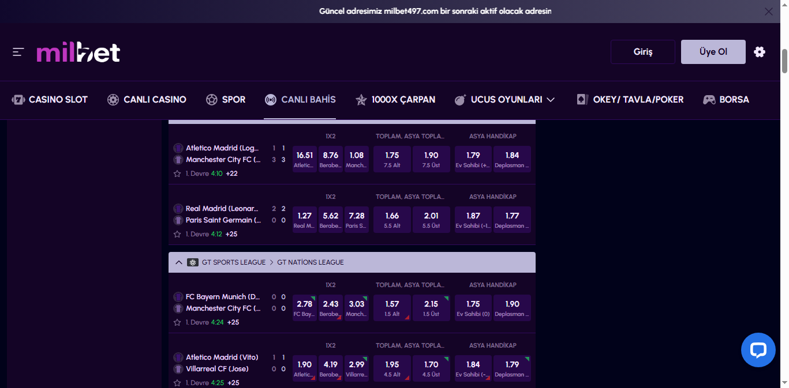789x388 pixels.
Task: Open the live chat bubble
Action: (758, 350)
